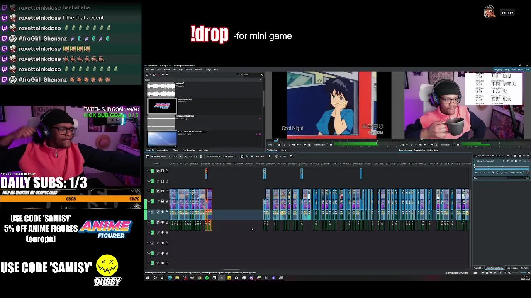Rewind in the Project Monitor

click(420, 144)
